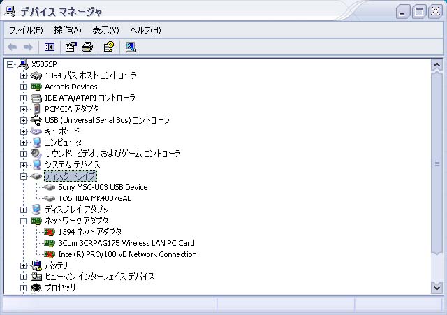447x315 pixels.
Task: Click the サウンド、ビデオ speaker icon
Action: tap(36, 154)
